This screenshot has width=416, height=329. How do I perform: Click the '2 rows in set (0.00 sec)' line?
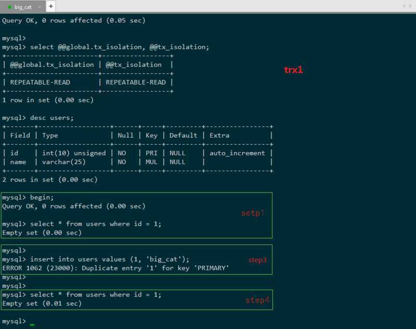click(x=50, y=180)
